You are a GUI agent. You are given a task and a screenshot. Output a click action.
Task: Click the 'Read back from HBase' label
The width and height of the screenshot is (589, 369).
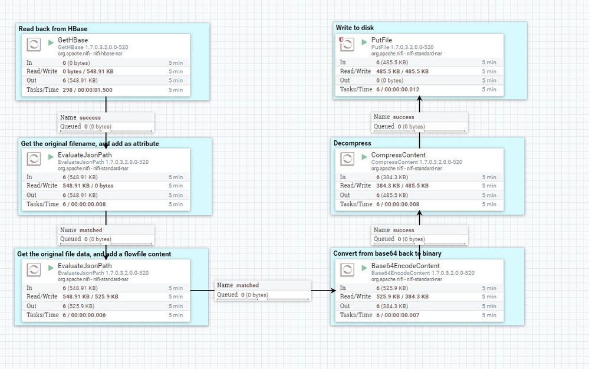pos(53,28)
